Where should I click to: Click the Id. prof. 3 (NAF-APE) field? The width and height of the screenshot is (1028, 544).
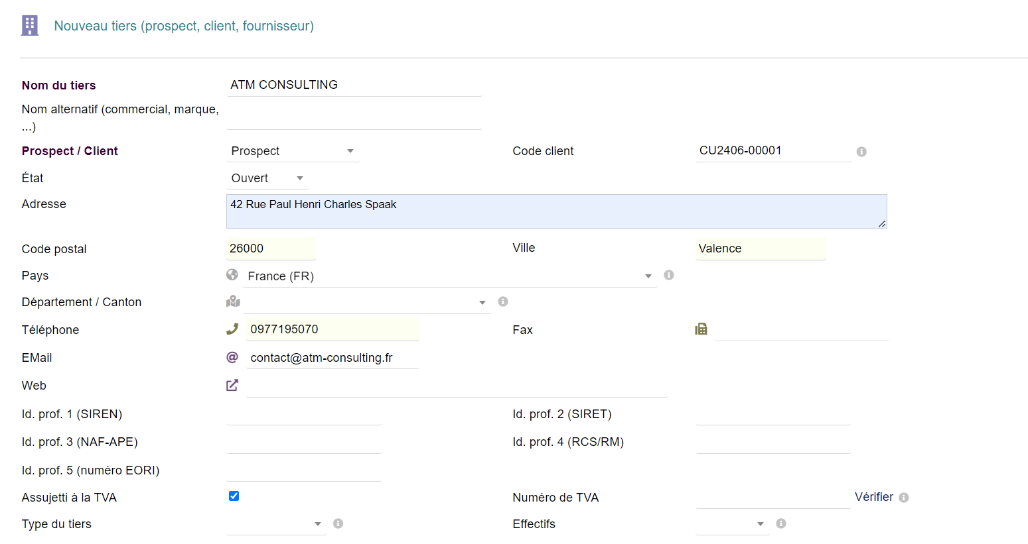tap(304, 442)
